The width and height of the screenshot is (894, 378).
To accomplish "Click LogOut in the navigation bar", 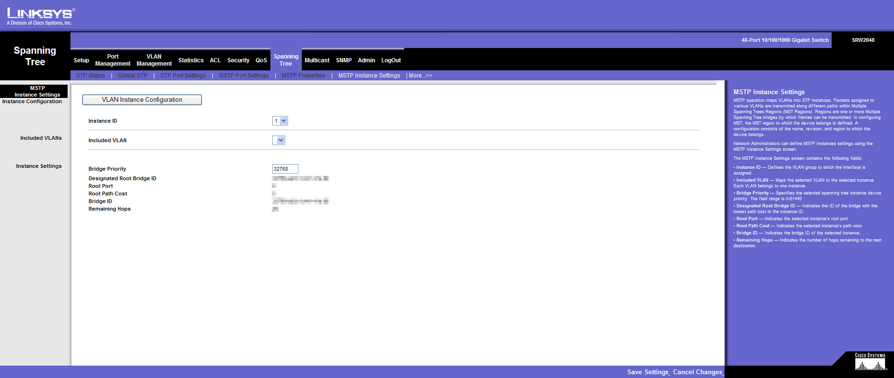I will pos(391,60).
